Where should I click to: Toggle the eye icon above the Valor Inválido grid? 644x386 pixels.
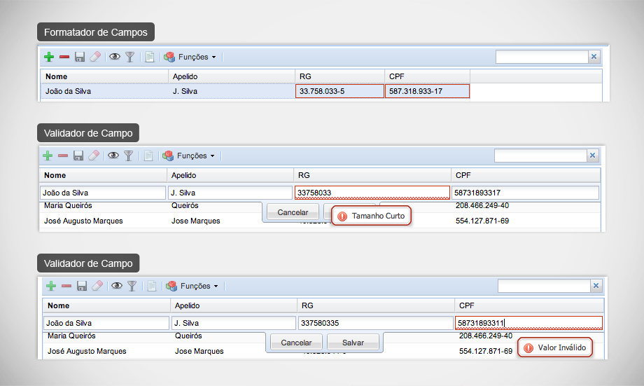[x=116, y=286]
